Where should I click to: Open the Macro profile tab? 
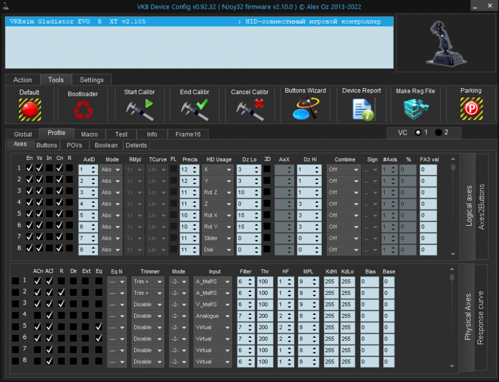pyautogui.click(x=89, y=134)
